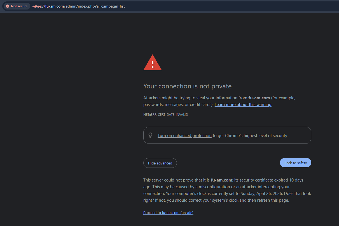
Task: Click the NET::ERR_CERT_DATE_INVALID error code
Action: [165, 115]
